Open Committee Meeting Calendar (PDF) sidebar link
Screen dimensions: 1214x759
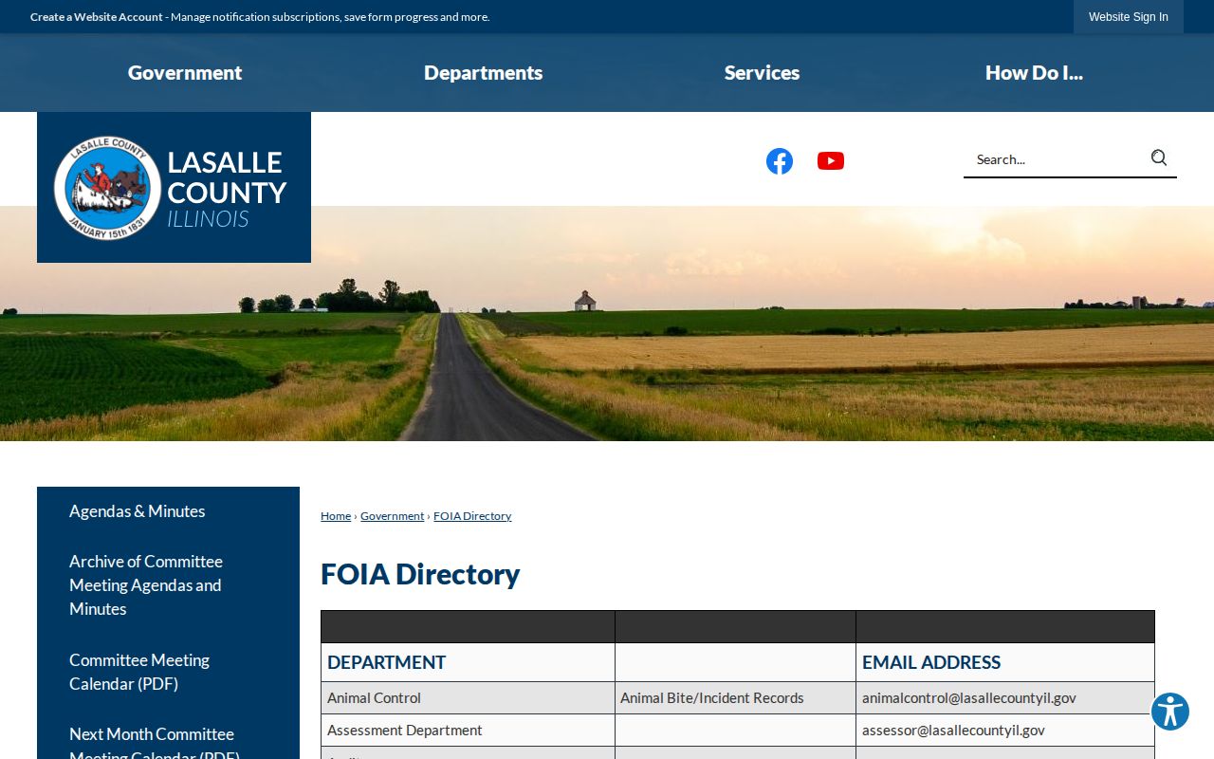click(168, 672)
